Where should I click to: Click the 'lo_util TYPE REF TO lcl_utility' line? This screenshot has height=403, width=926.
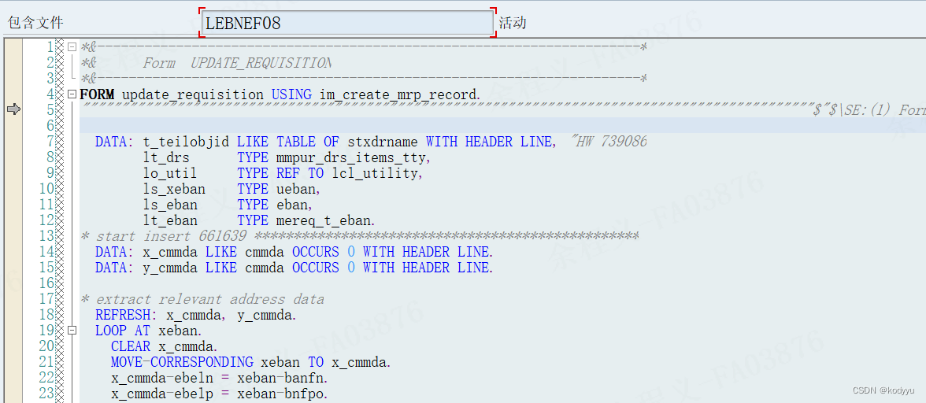coord(283,173)
